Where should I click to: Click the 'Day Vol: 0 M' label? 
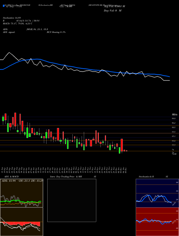coord(112,11)
